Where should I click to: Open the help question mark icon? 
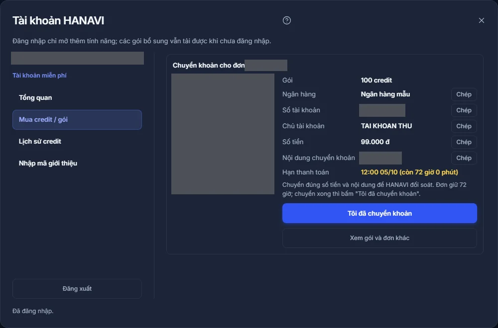286,20
